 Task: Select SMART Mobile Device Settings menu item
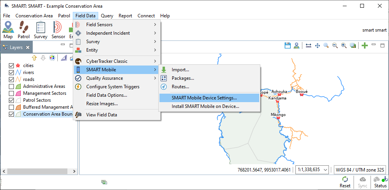pyautogui.click(x=204, y=98)
